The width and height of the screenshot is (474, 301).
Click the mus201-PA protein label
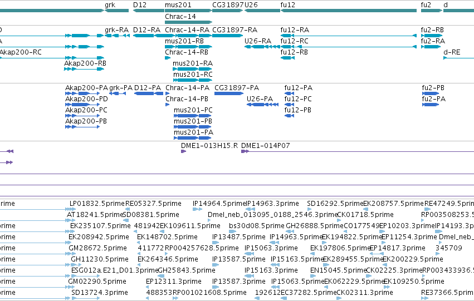click(x=193, y=132)
